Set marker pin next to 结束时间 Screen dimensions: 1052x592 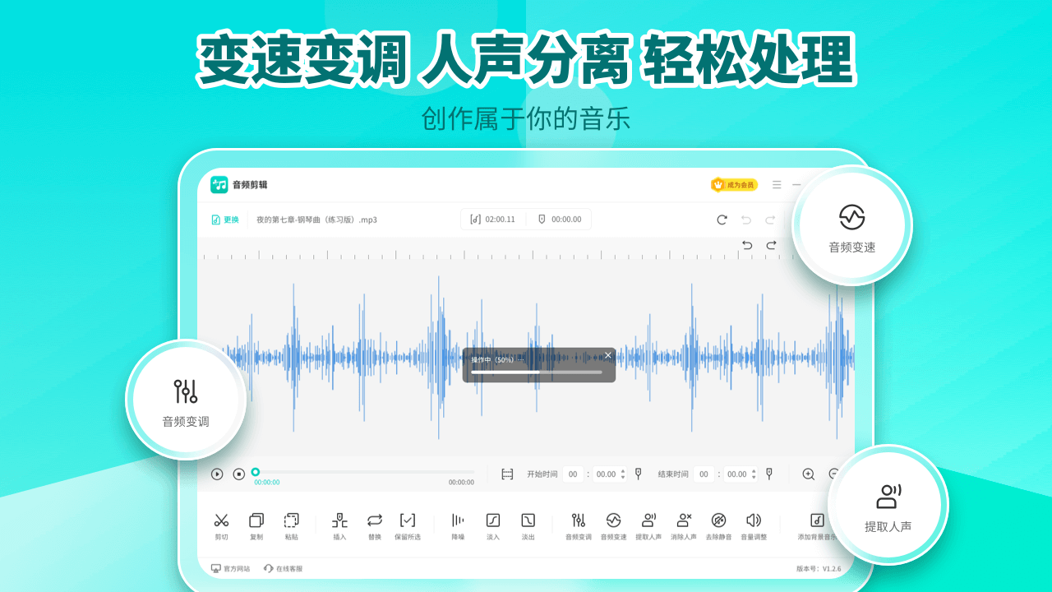(x=769, y=474)
